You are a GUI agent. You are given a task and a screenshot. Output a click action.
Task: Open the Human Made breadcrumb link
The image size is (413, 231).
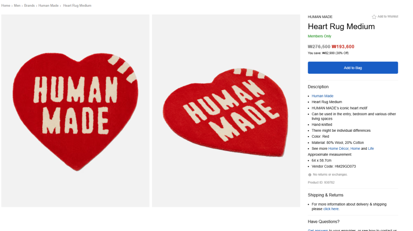click(x=49, y=5)
